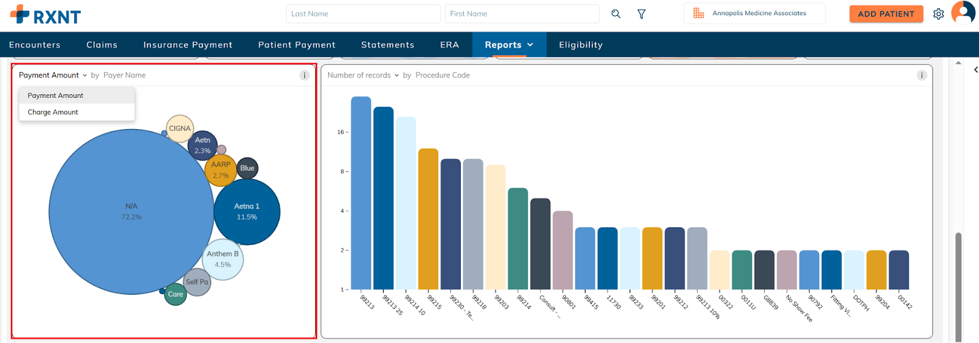Click the Annapolis Medicine Associates building icon

[x=698, y=13]
